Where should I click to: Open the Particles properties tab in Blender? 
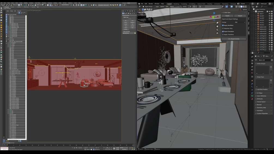point(252,87)
